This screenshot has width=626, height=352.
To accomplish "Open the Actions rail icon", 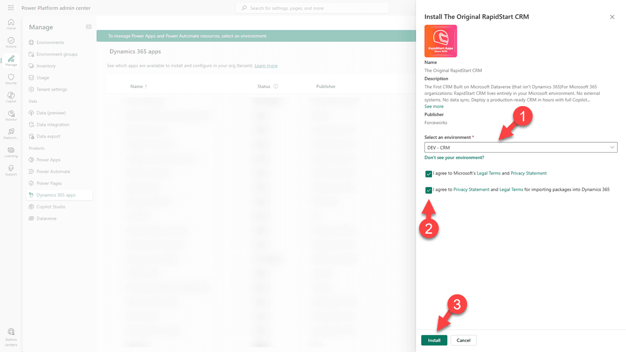I will click(x=11, y=43).
